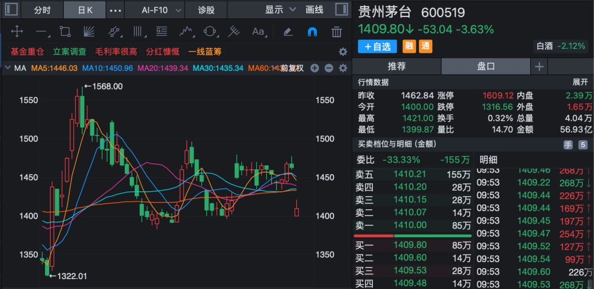The image size is (594, 289).
Task: Collapse the MA indicator row chevron
Action: click(x=7, y=68)
